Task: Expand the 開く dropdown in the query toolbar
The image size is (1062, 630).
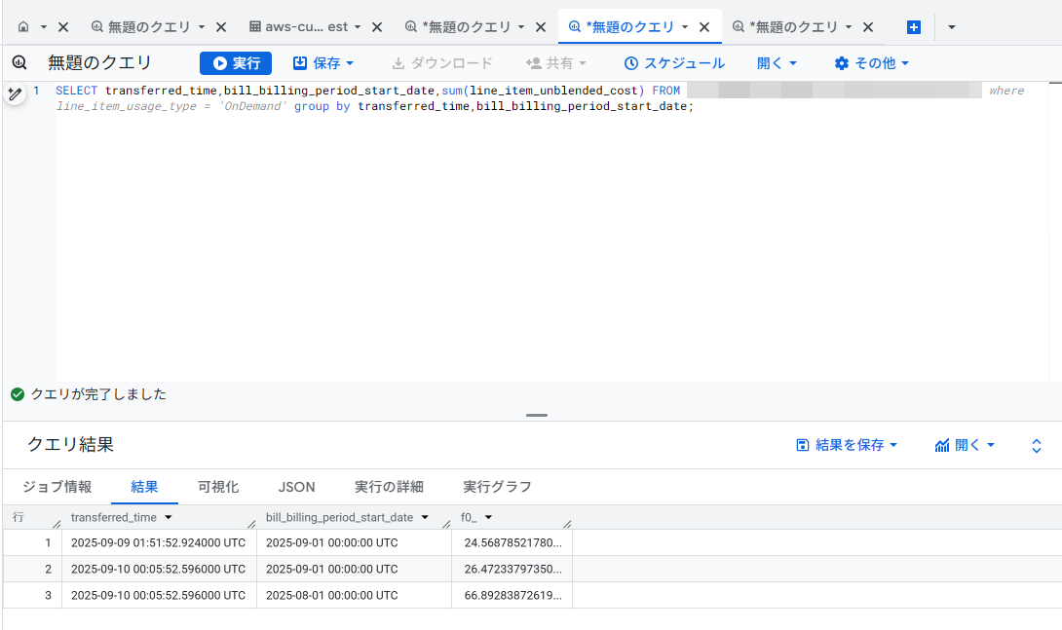Action: 777,63
